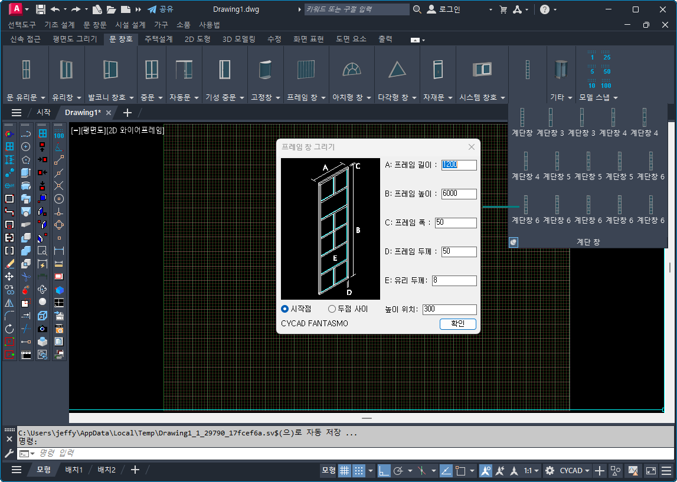Click the 확인 button in dialog
The image size is (677, 482).
click(x=457, y=324)
